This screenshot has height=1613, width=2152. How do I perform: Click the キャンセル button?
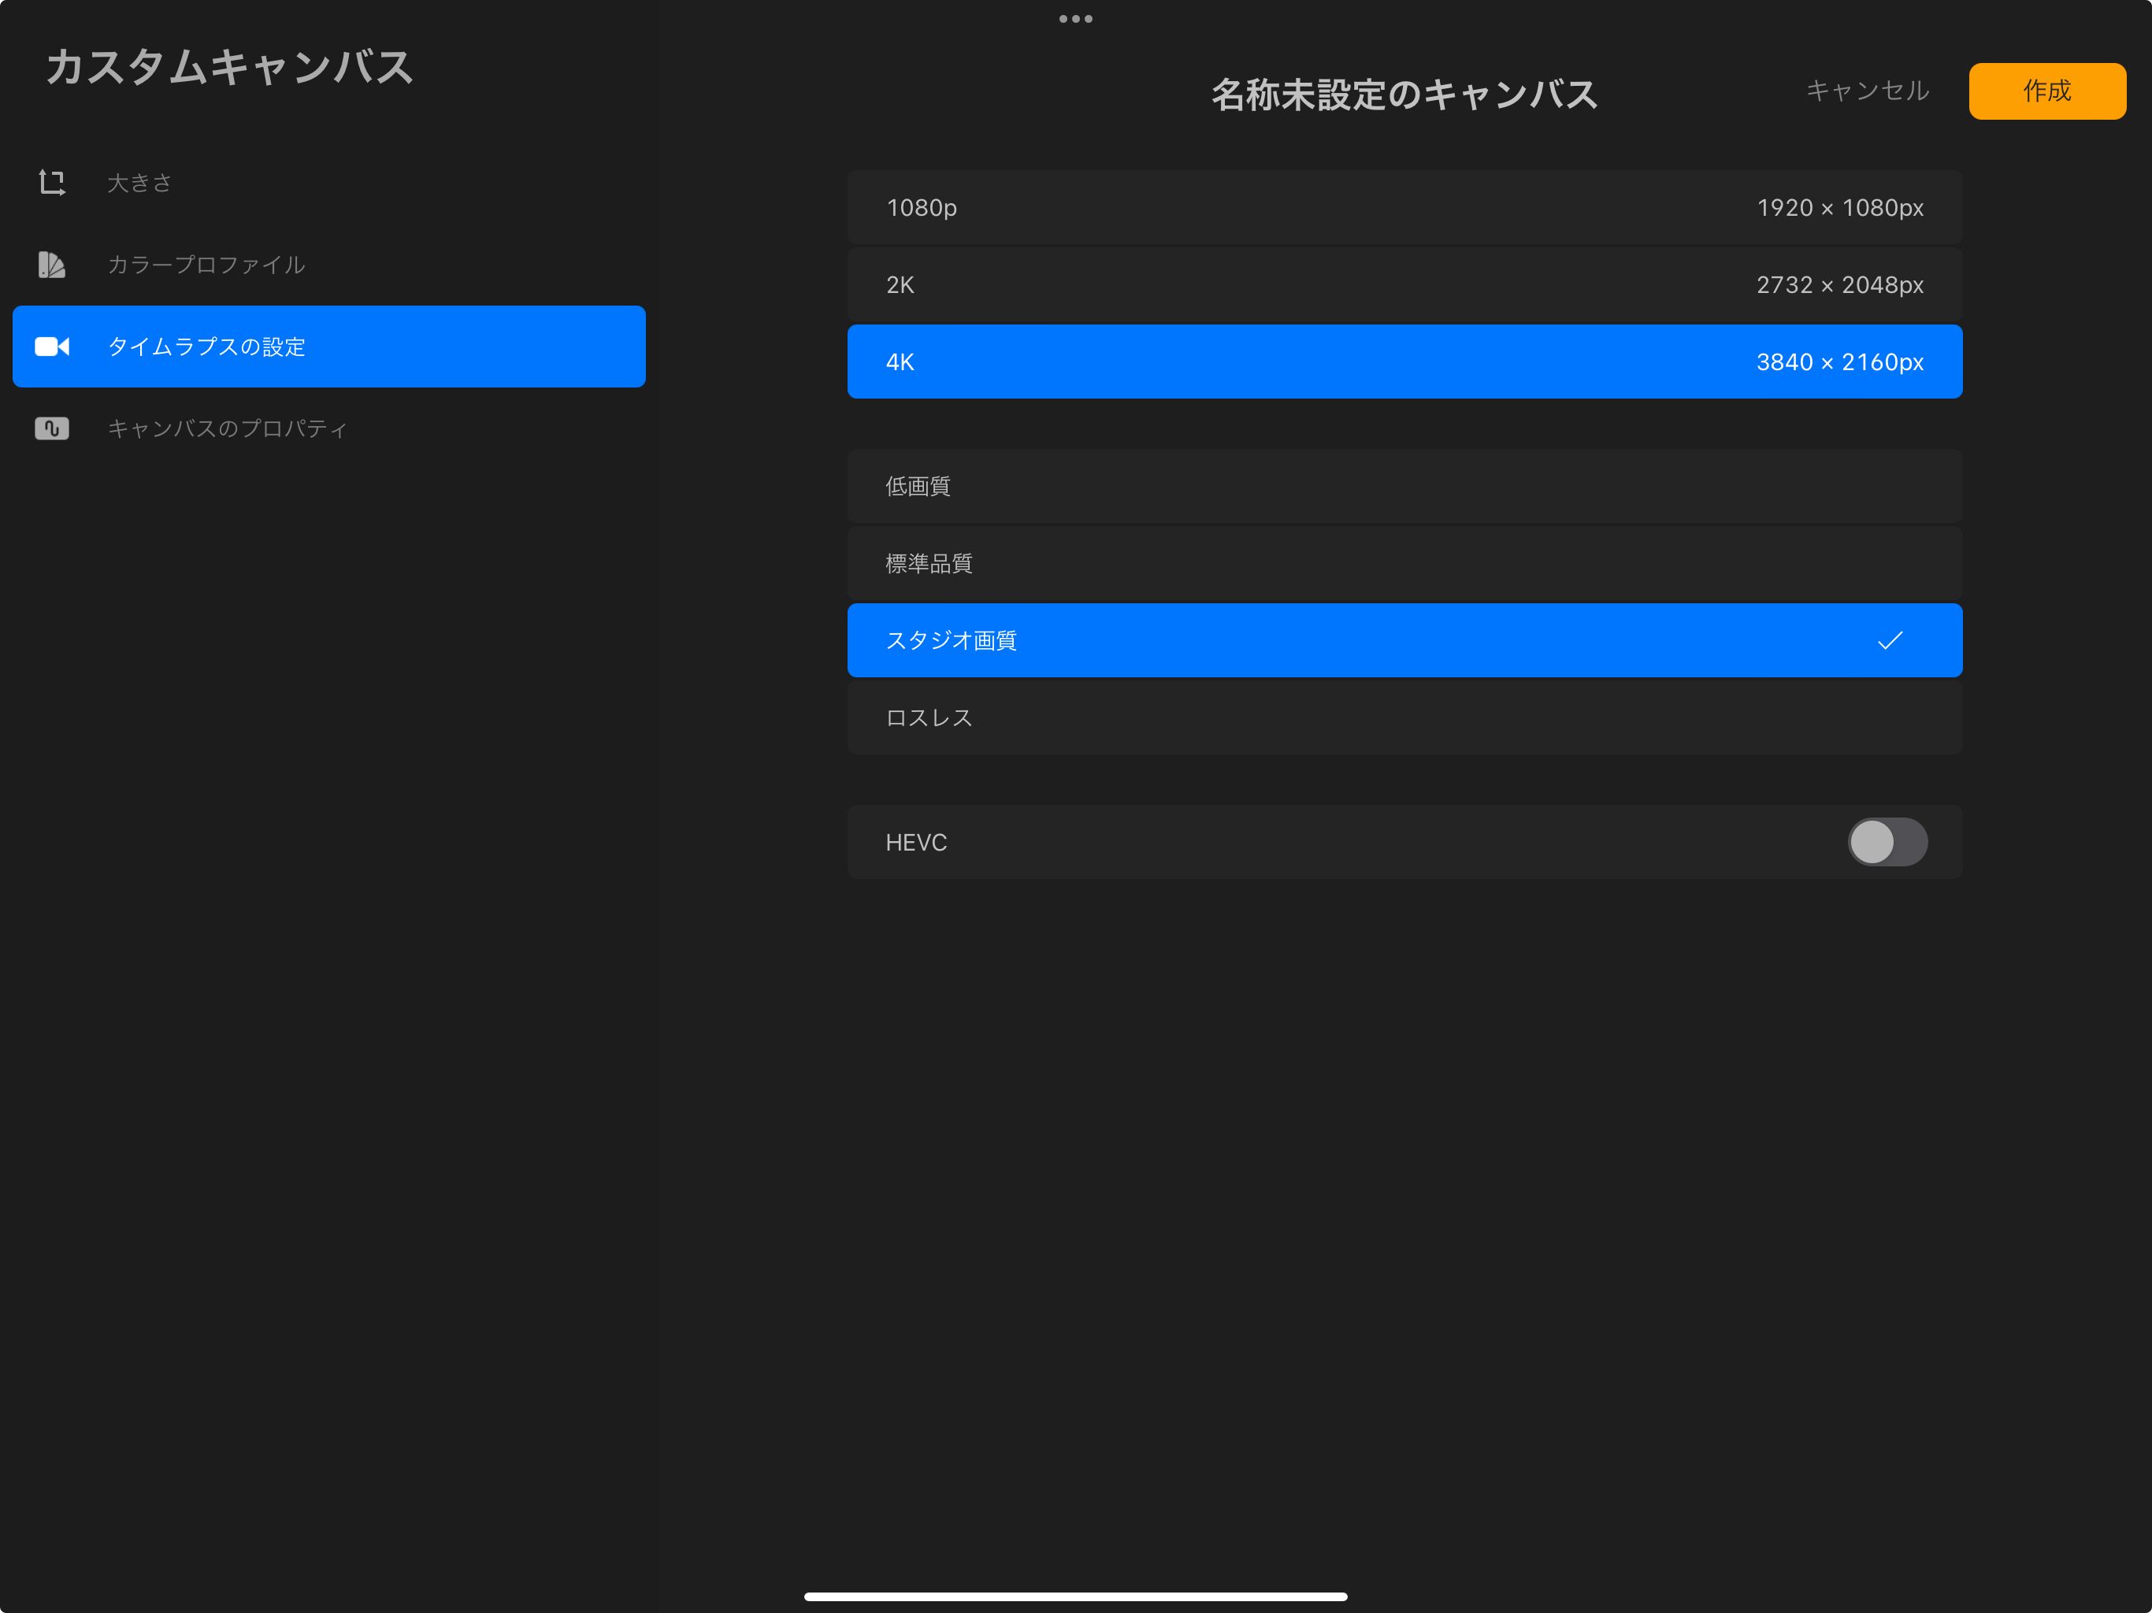tap(1867, 91)
